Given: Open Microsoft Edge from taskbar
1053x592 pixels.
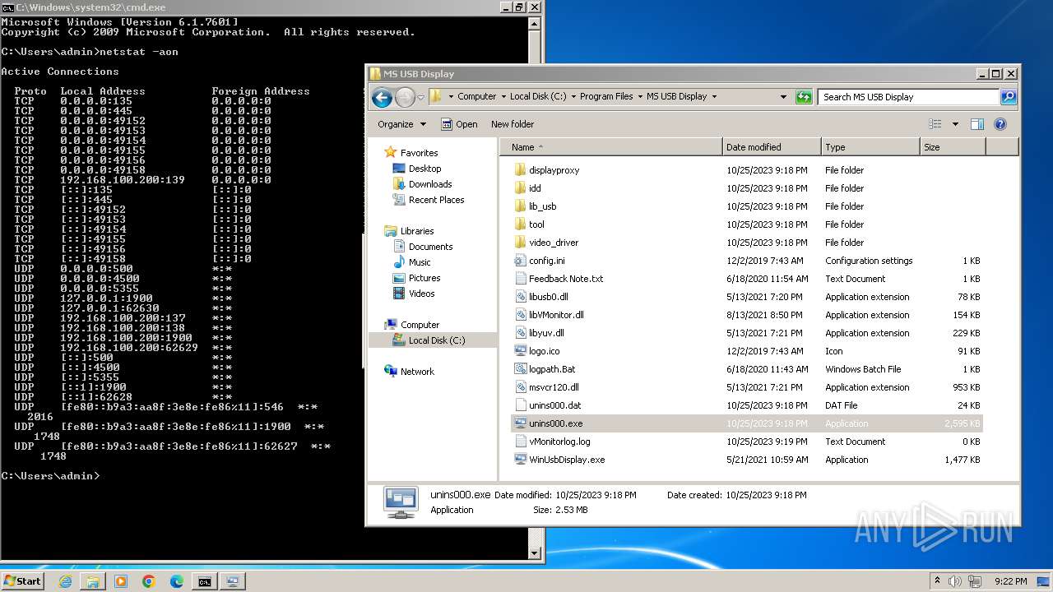Looking at the screenshot, I should (176, 581).
